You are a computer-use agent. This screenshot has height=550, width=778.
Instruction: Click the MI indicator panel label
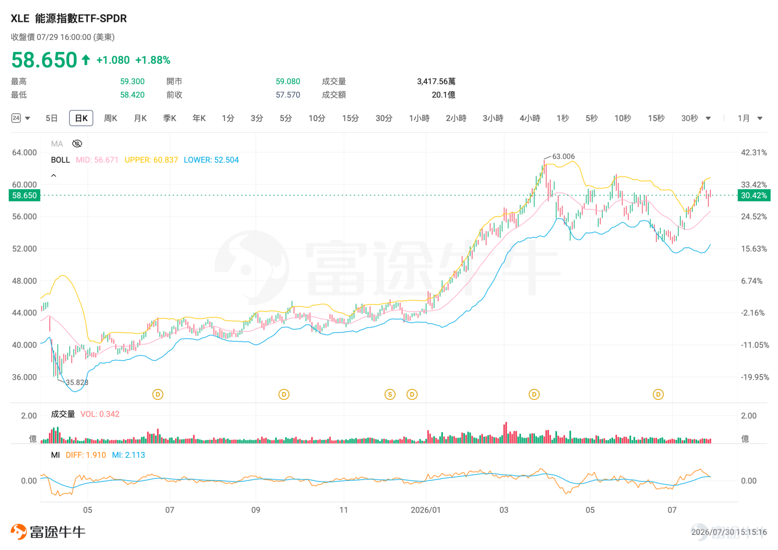55,455
